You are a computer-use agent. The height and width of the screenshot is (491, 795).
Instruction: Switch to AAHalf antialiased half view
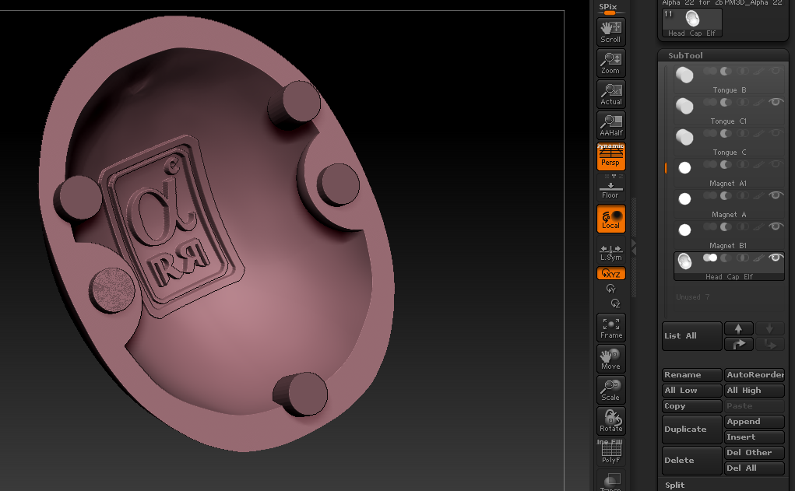click(x=611, y=125)
